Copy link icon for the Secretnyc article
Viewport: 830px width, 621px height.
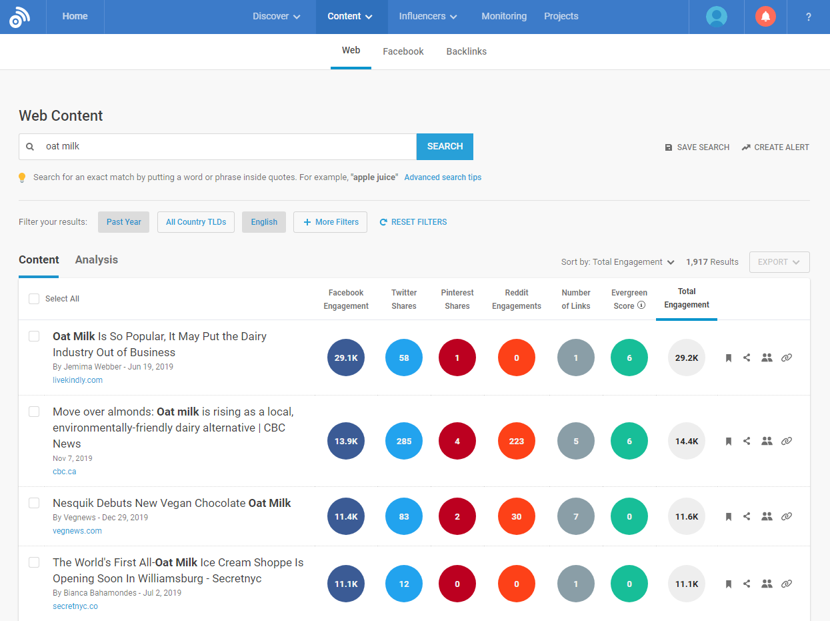point(787,583)
